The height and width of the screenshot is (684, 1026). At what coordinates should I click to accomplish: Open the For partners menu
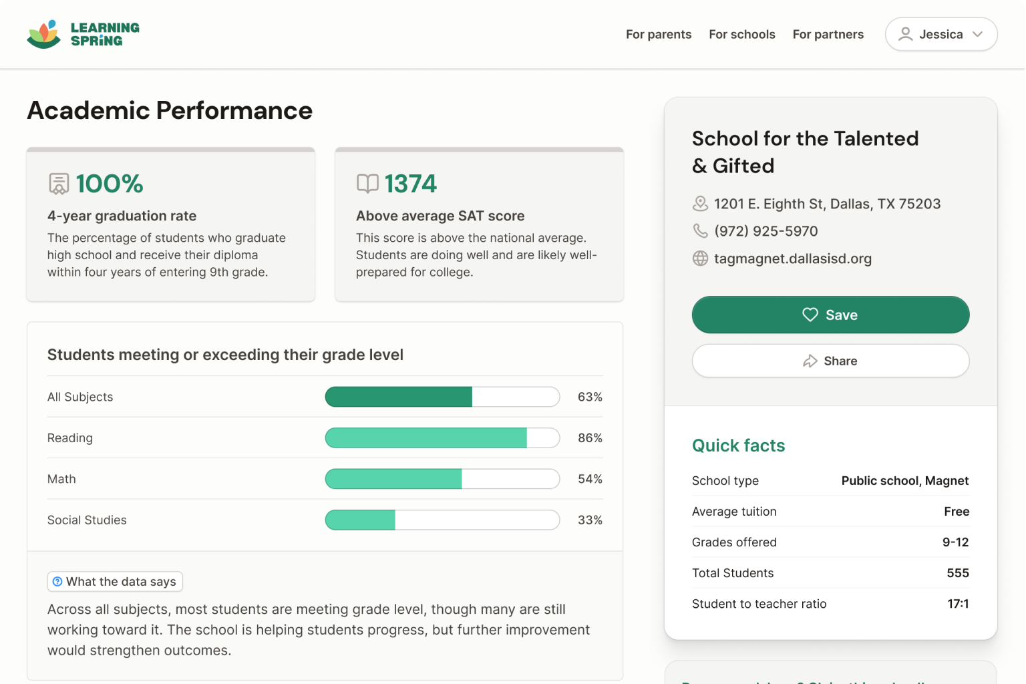coord(828,34)
